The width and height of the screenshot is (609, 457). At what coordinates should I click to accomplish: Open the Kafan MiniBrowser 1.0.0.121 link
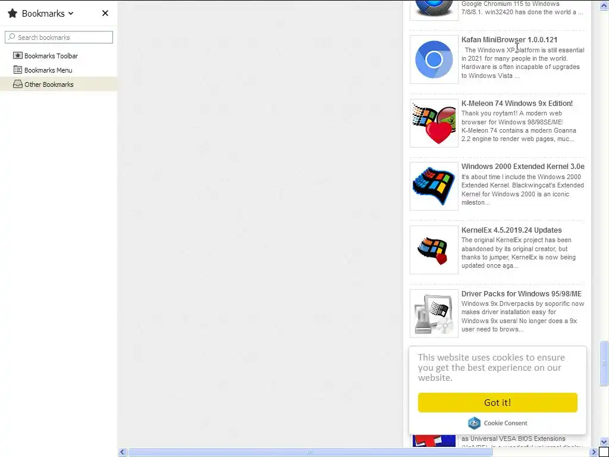coord(509,40)
